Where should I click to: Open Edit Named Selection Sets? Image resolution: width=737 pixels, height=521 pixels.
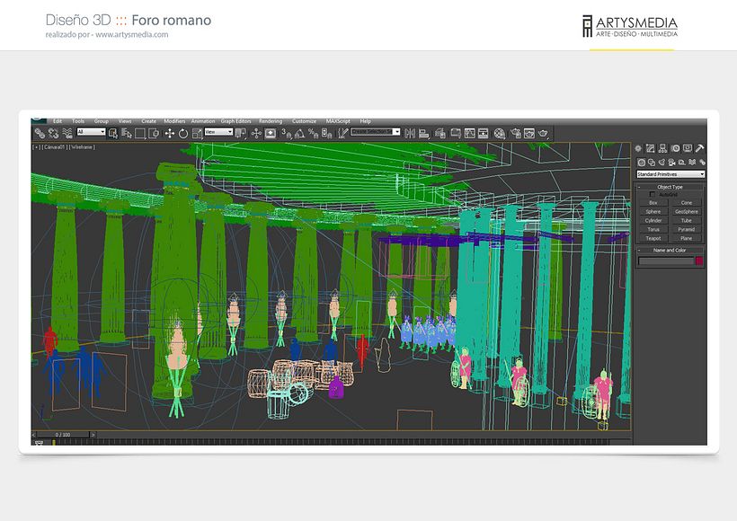click(x=342, y=134)
